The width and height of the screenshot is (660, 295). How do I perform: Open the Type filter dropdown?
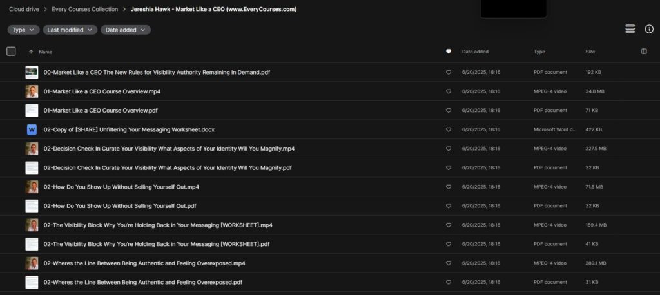coord(23,30)
